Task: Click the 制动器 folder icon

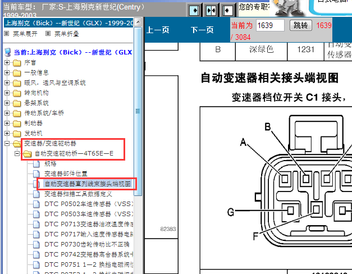Action: [17, 124]
